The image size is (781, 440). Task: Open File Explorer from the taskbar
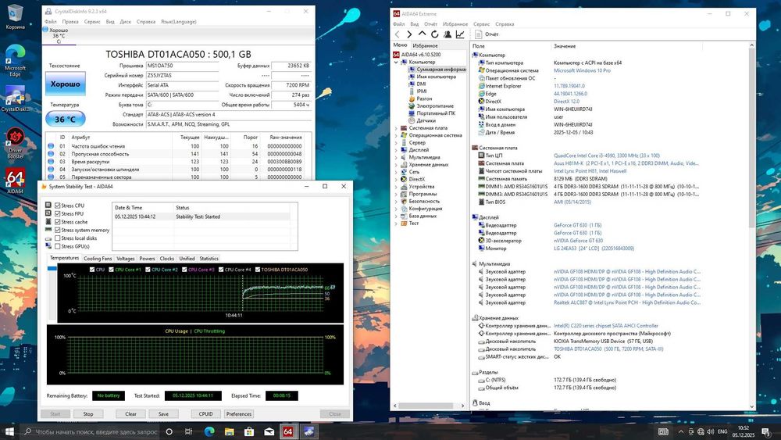pyautogui.click(x=229, y=431)
